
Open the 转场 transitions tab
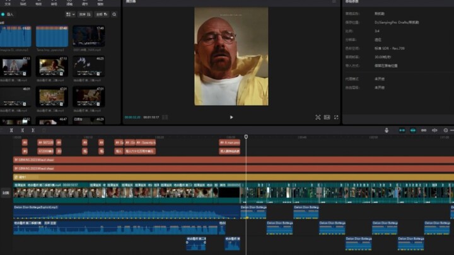click(54, 3)
